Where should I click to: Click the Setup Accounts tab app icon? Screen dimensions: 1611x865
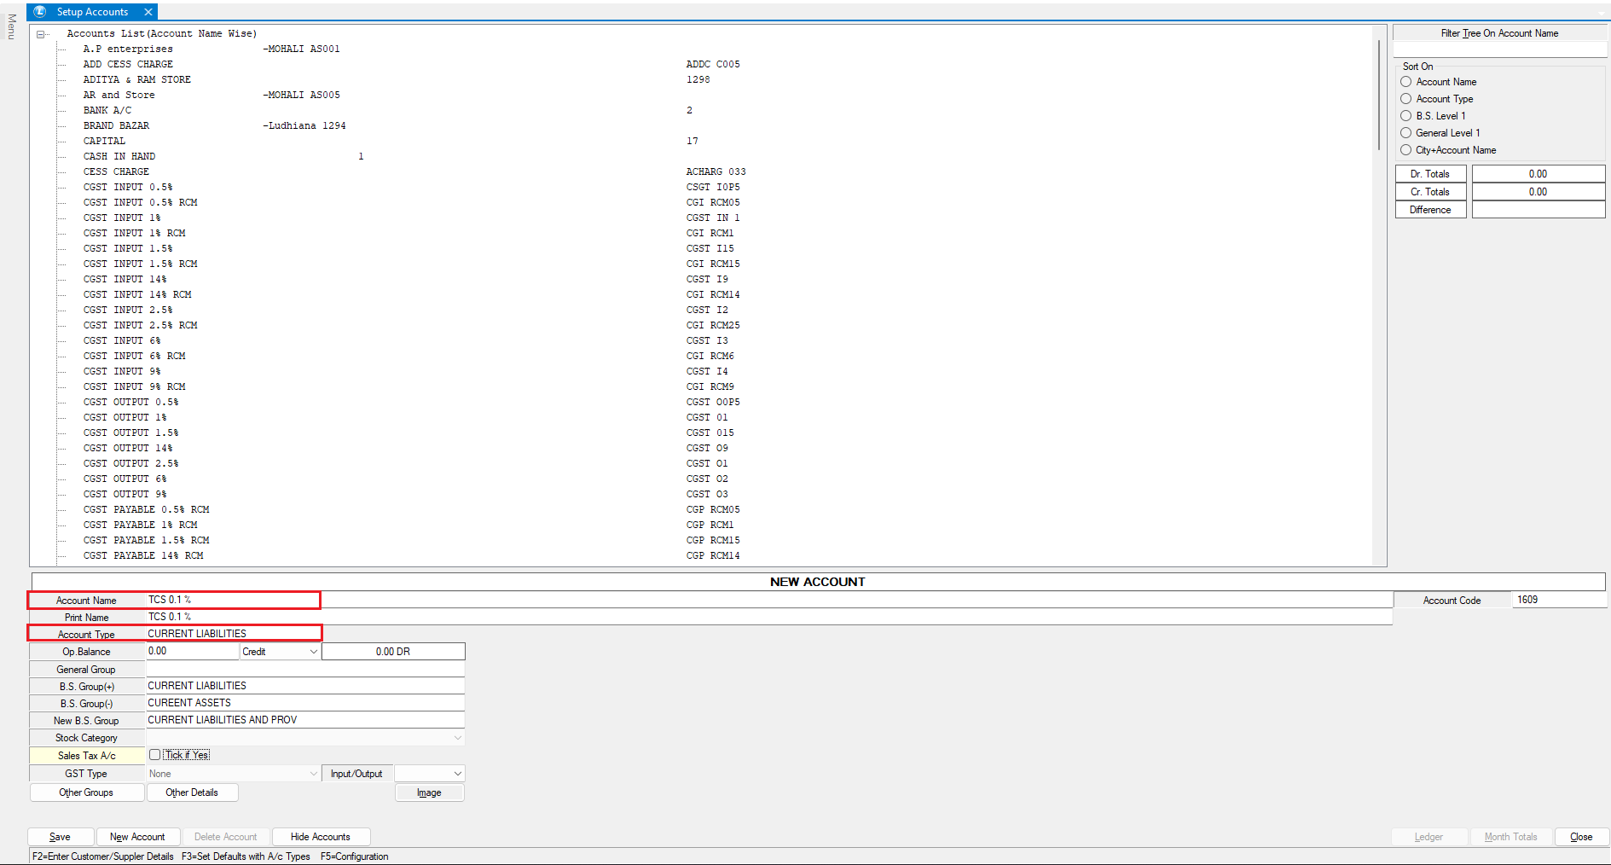tap(39, 12)
